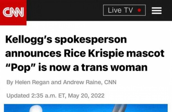Click the words "Live TV" in the header

[120, 10]
